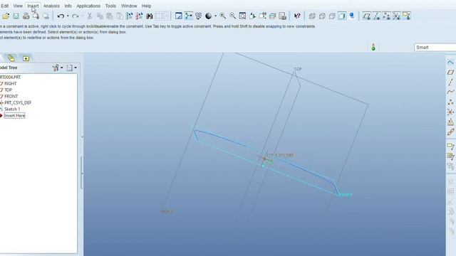
Task: Expand the appearance sphere dropdown arrow
Action: point(215,16)
